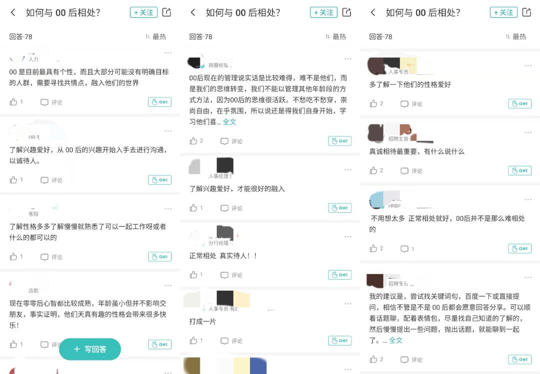The image size is (540, 374).
Task: Open the 回答·78 label in the right panel
Action: pos(380,37)
